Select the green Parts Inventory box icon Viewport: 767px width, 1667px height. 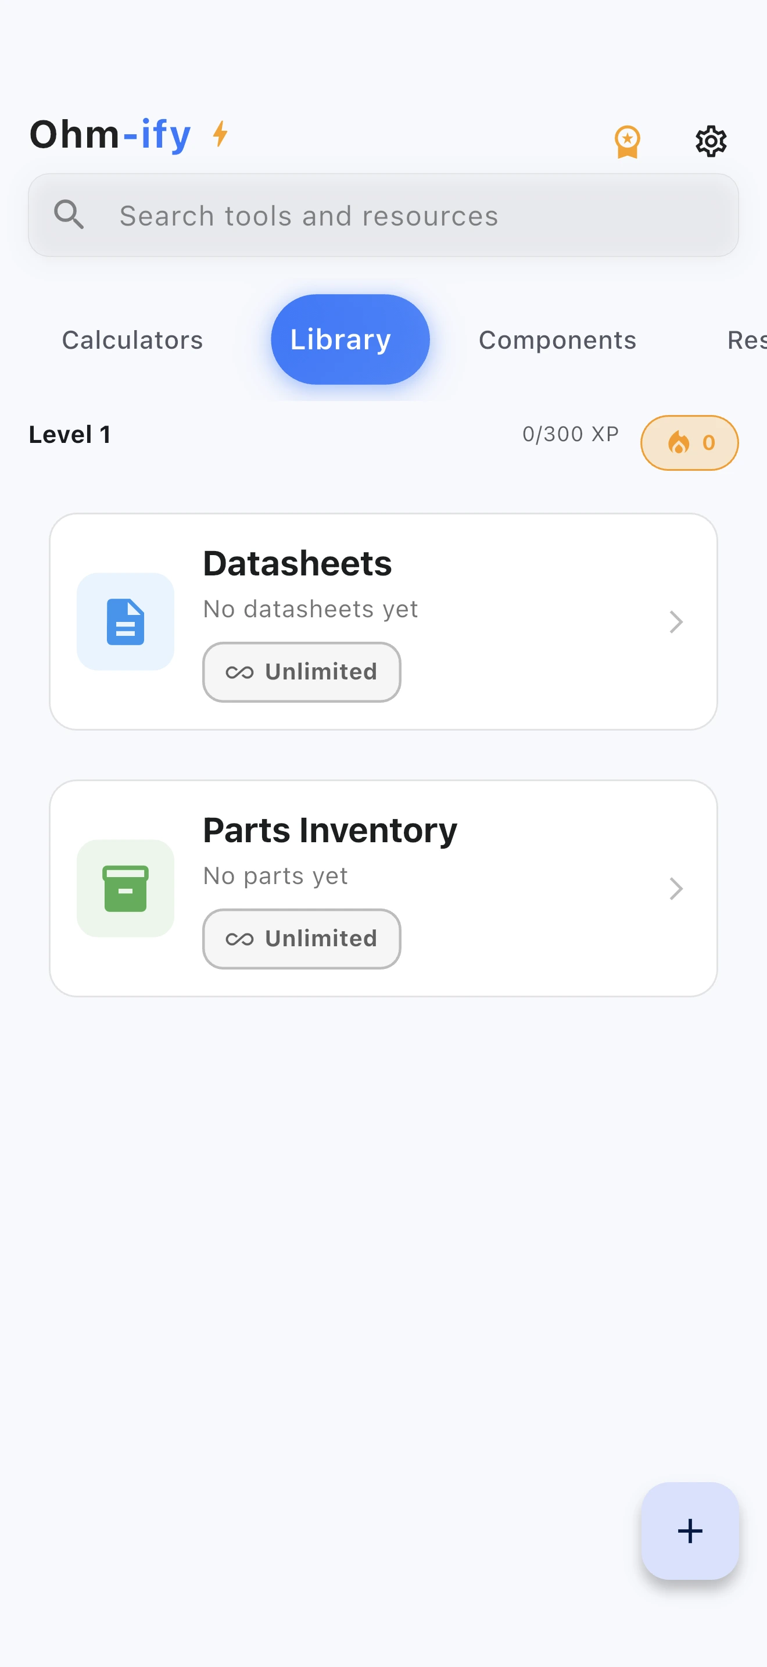[x=126, y=888]
